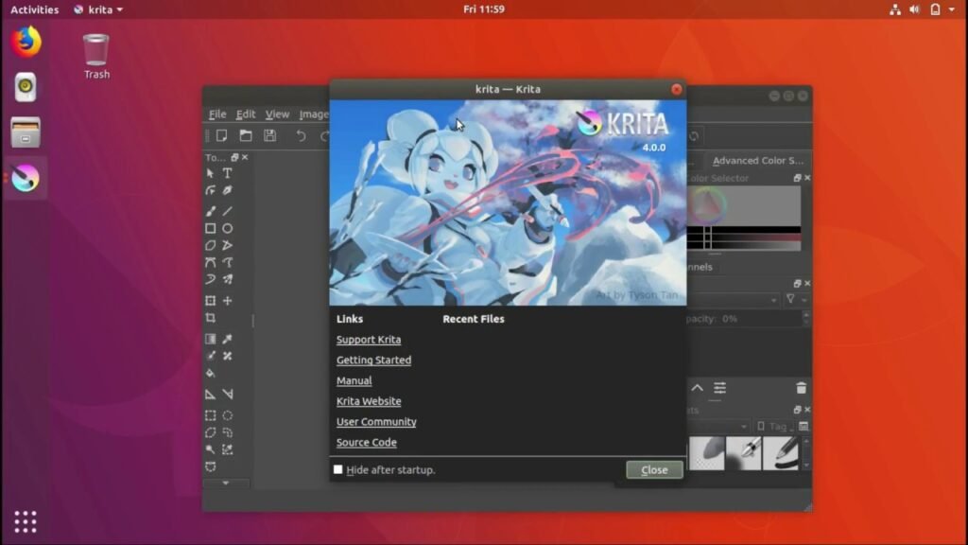The image size is (968, 545).
Task: Select the Crop tool
Action: click(211, 318)
